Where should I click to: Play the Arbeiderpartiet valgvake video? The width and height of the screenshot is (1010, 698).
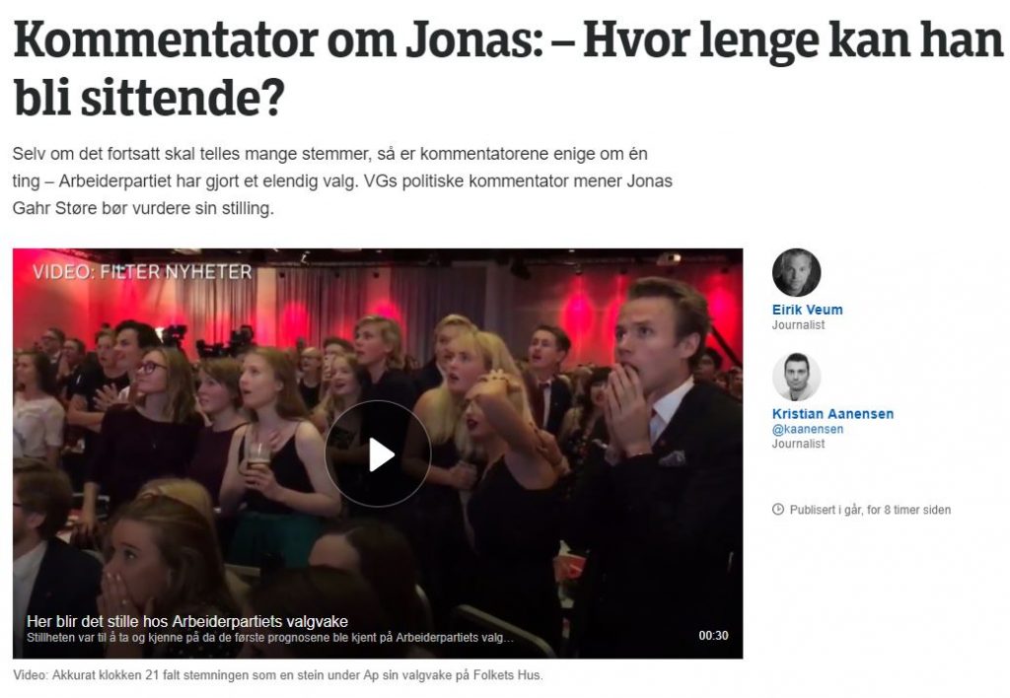378,454
